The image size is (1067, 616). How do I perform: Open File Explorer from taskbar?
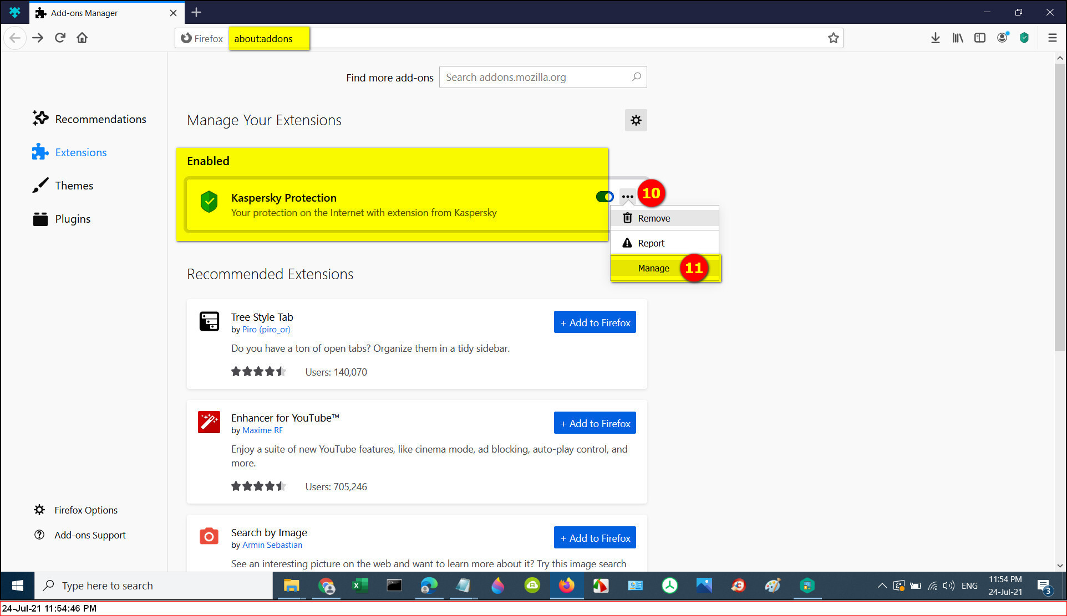[x=291, y=586]
